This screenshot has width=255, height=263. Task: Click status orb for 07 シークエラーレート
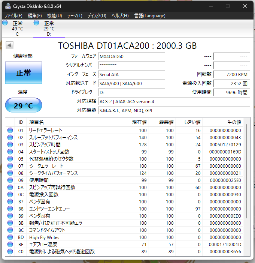click(10, 166)
